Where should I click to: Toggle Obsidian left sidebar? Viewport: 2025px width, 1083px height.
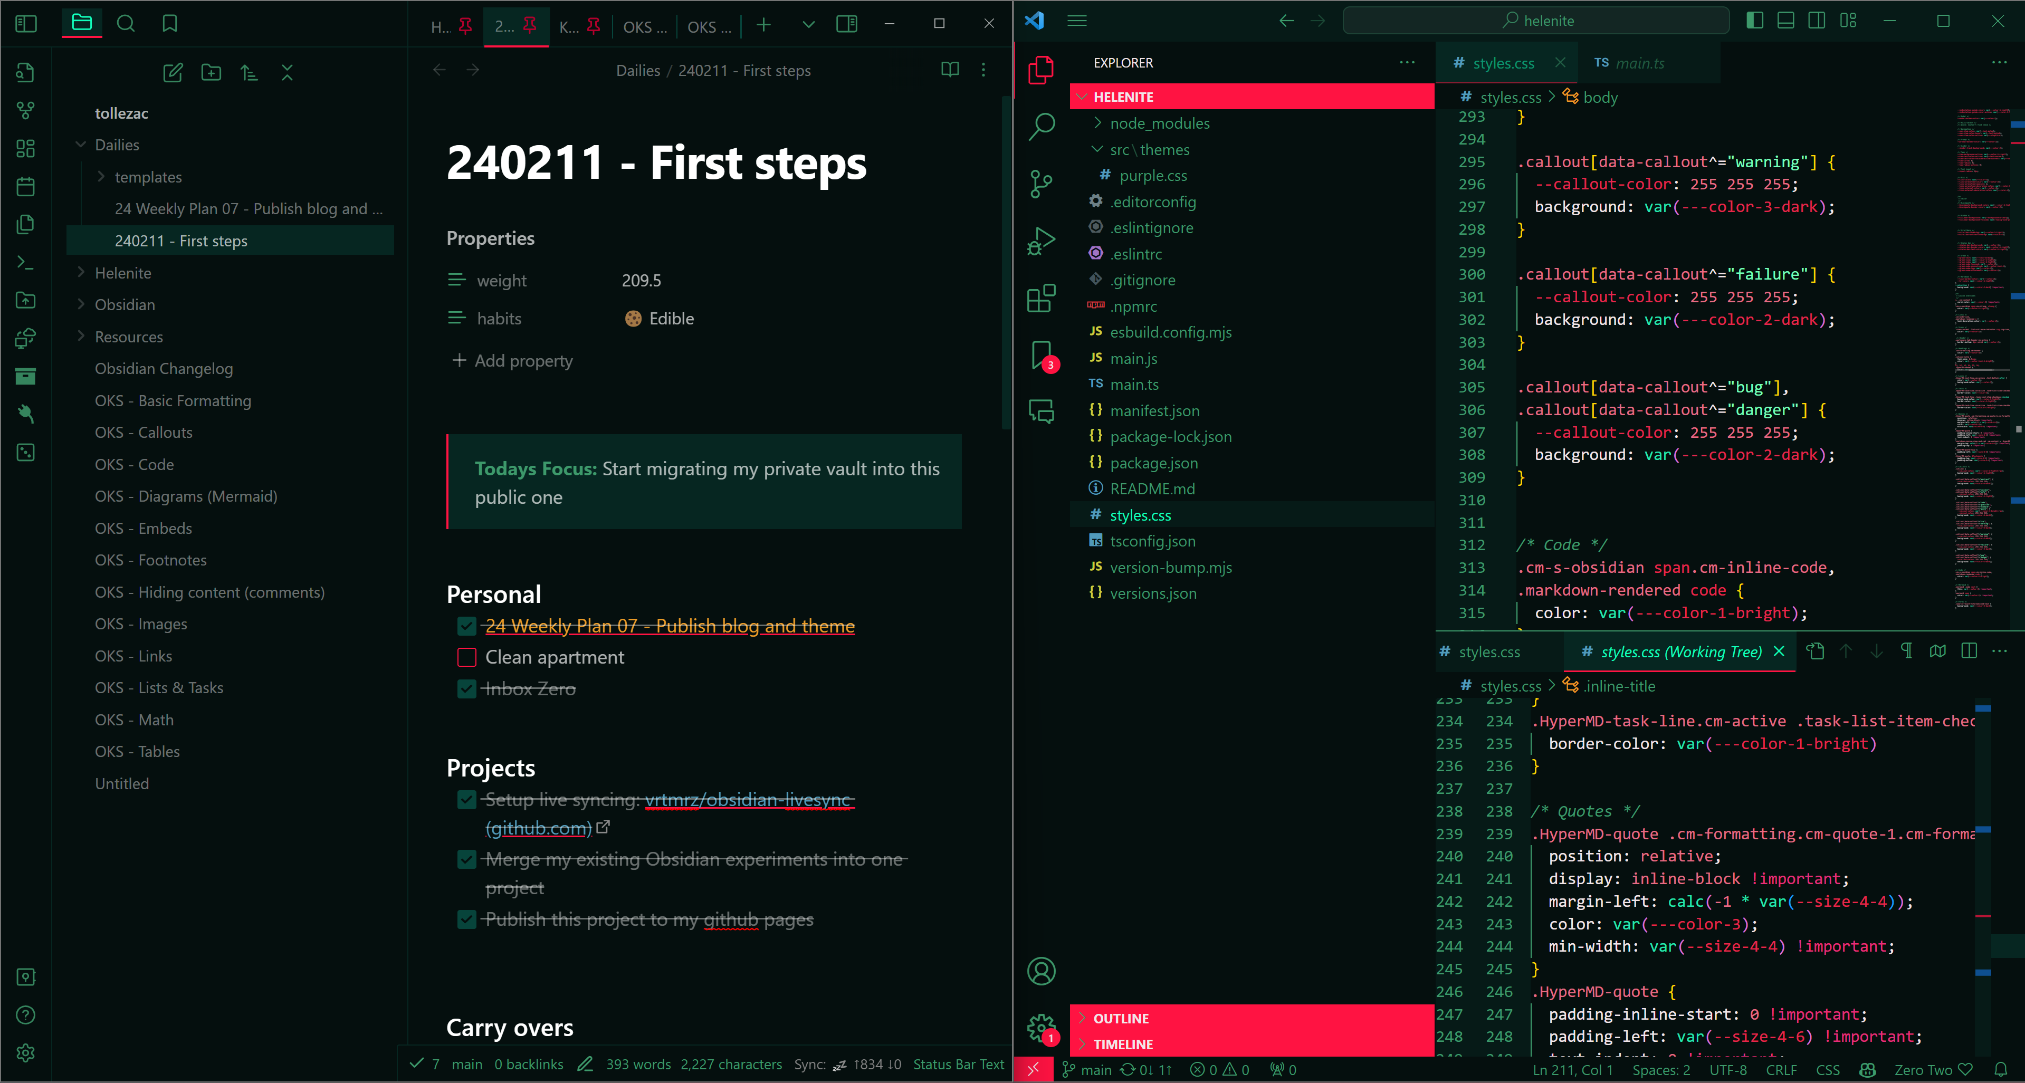coord(26,24)
